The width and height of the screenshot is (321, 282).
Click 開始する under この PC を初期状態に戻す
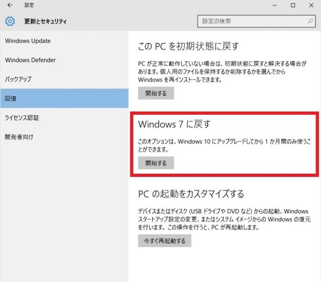click(x=156, y=93)
